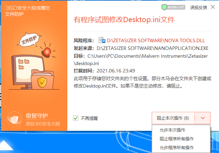Close the 360 file protection alert
The width and height of the screenshot is (219, 153).
[x=213, y=7]
